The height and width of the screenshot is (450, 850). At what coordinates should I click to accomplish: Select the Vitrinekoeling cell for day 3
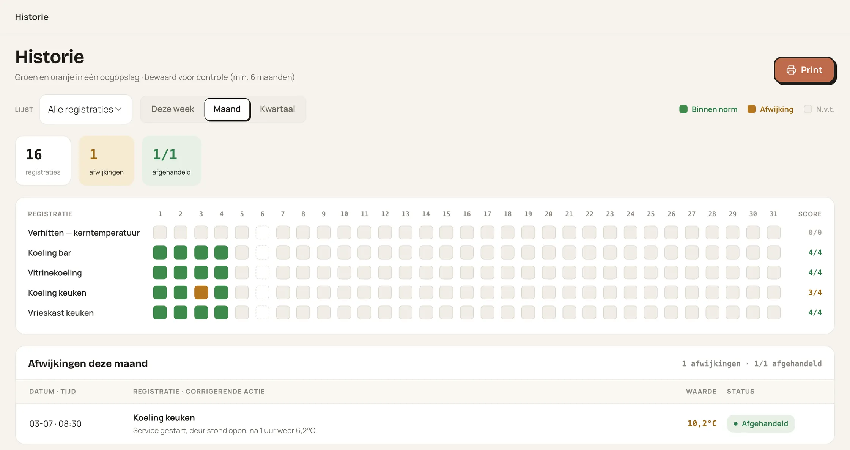[x=201, y=272]
